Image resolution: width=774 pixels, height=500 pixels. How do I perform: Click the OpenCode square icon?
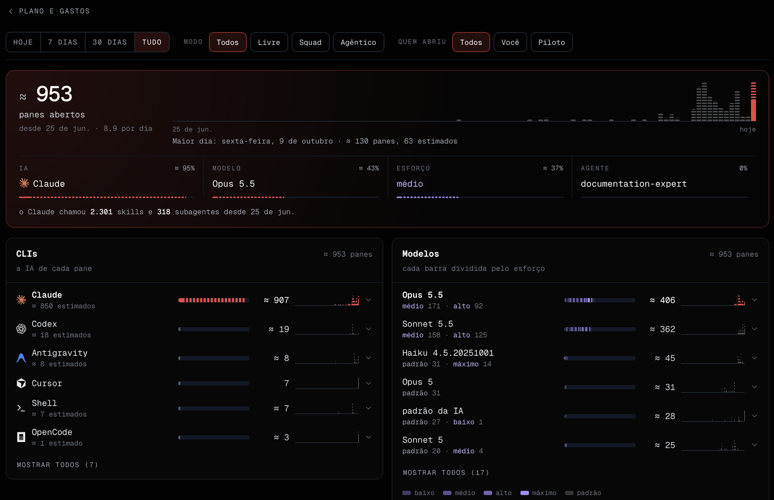tap(21, 437)
